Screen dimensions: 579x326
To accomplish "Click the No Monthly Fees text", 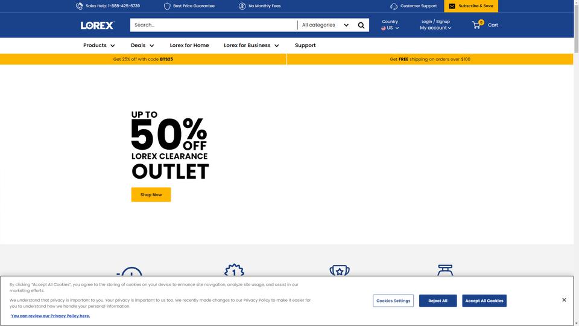I will (264, 6).
